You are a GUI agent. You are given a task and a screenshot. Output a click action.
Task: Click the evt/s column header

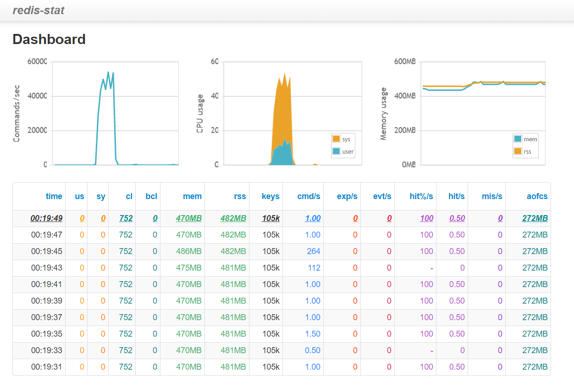point(382,196)
